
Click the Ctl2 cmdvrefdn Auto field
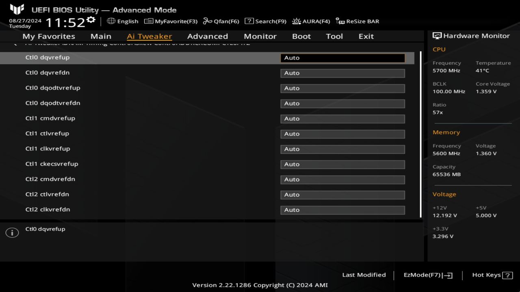pyautogui.click(x=342, y=180)
